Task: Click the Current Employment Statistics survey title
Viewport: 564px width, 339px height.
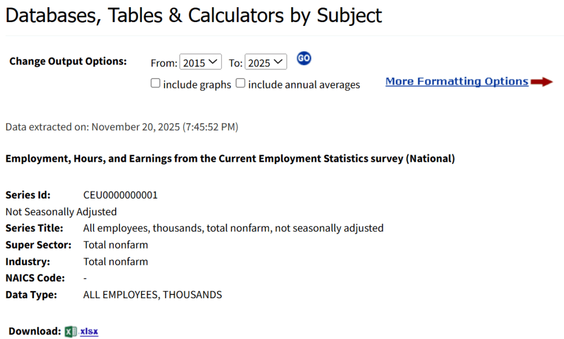Action: point(230,159)
